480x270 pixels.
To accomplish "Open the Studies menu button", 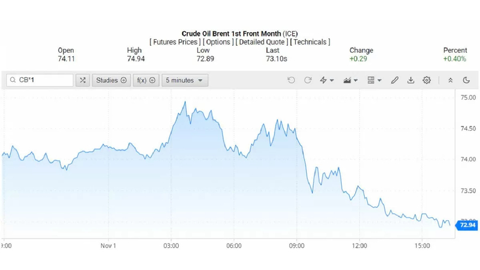I will [x=111, y=80].
